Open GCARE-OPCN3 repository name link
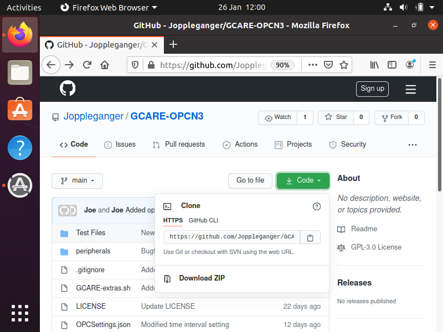The width and height of the screenshot is (443, 332). (x=167, y=116)
